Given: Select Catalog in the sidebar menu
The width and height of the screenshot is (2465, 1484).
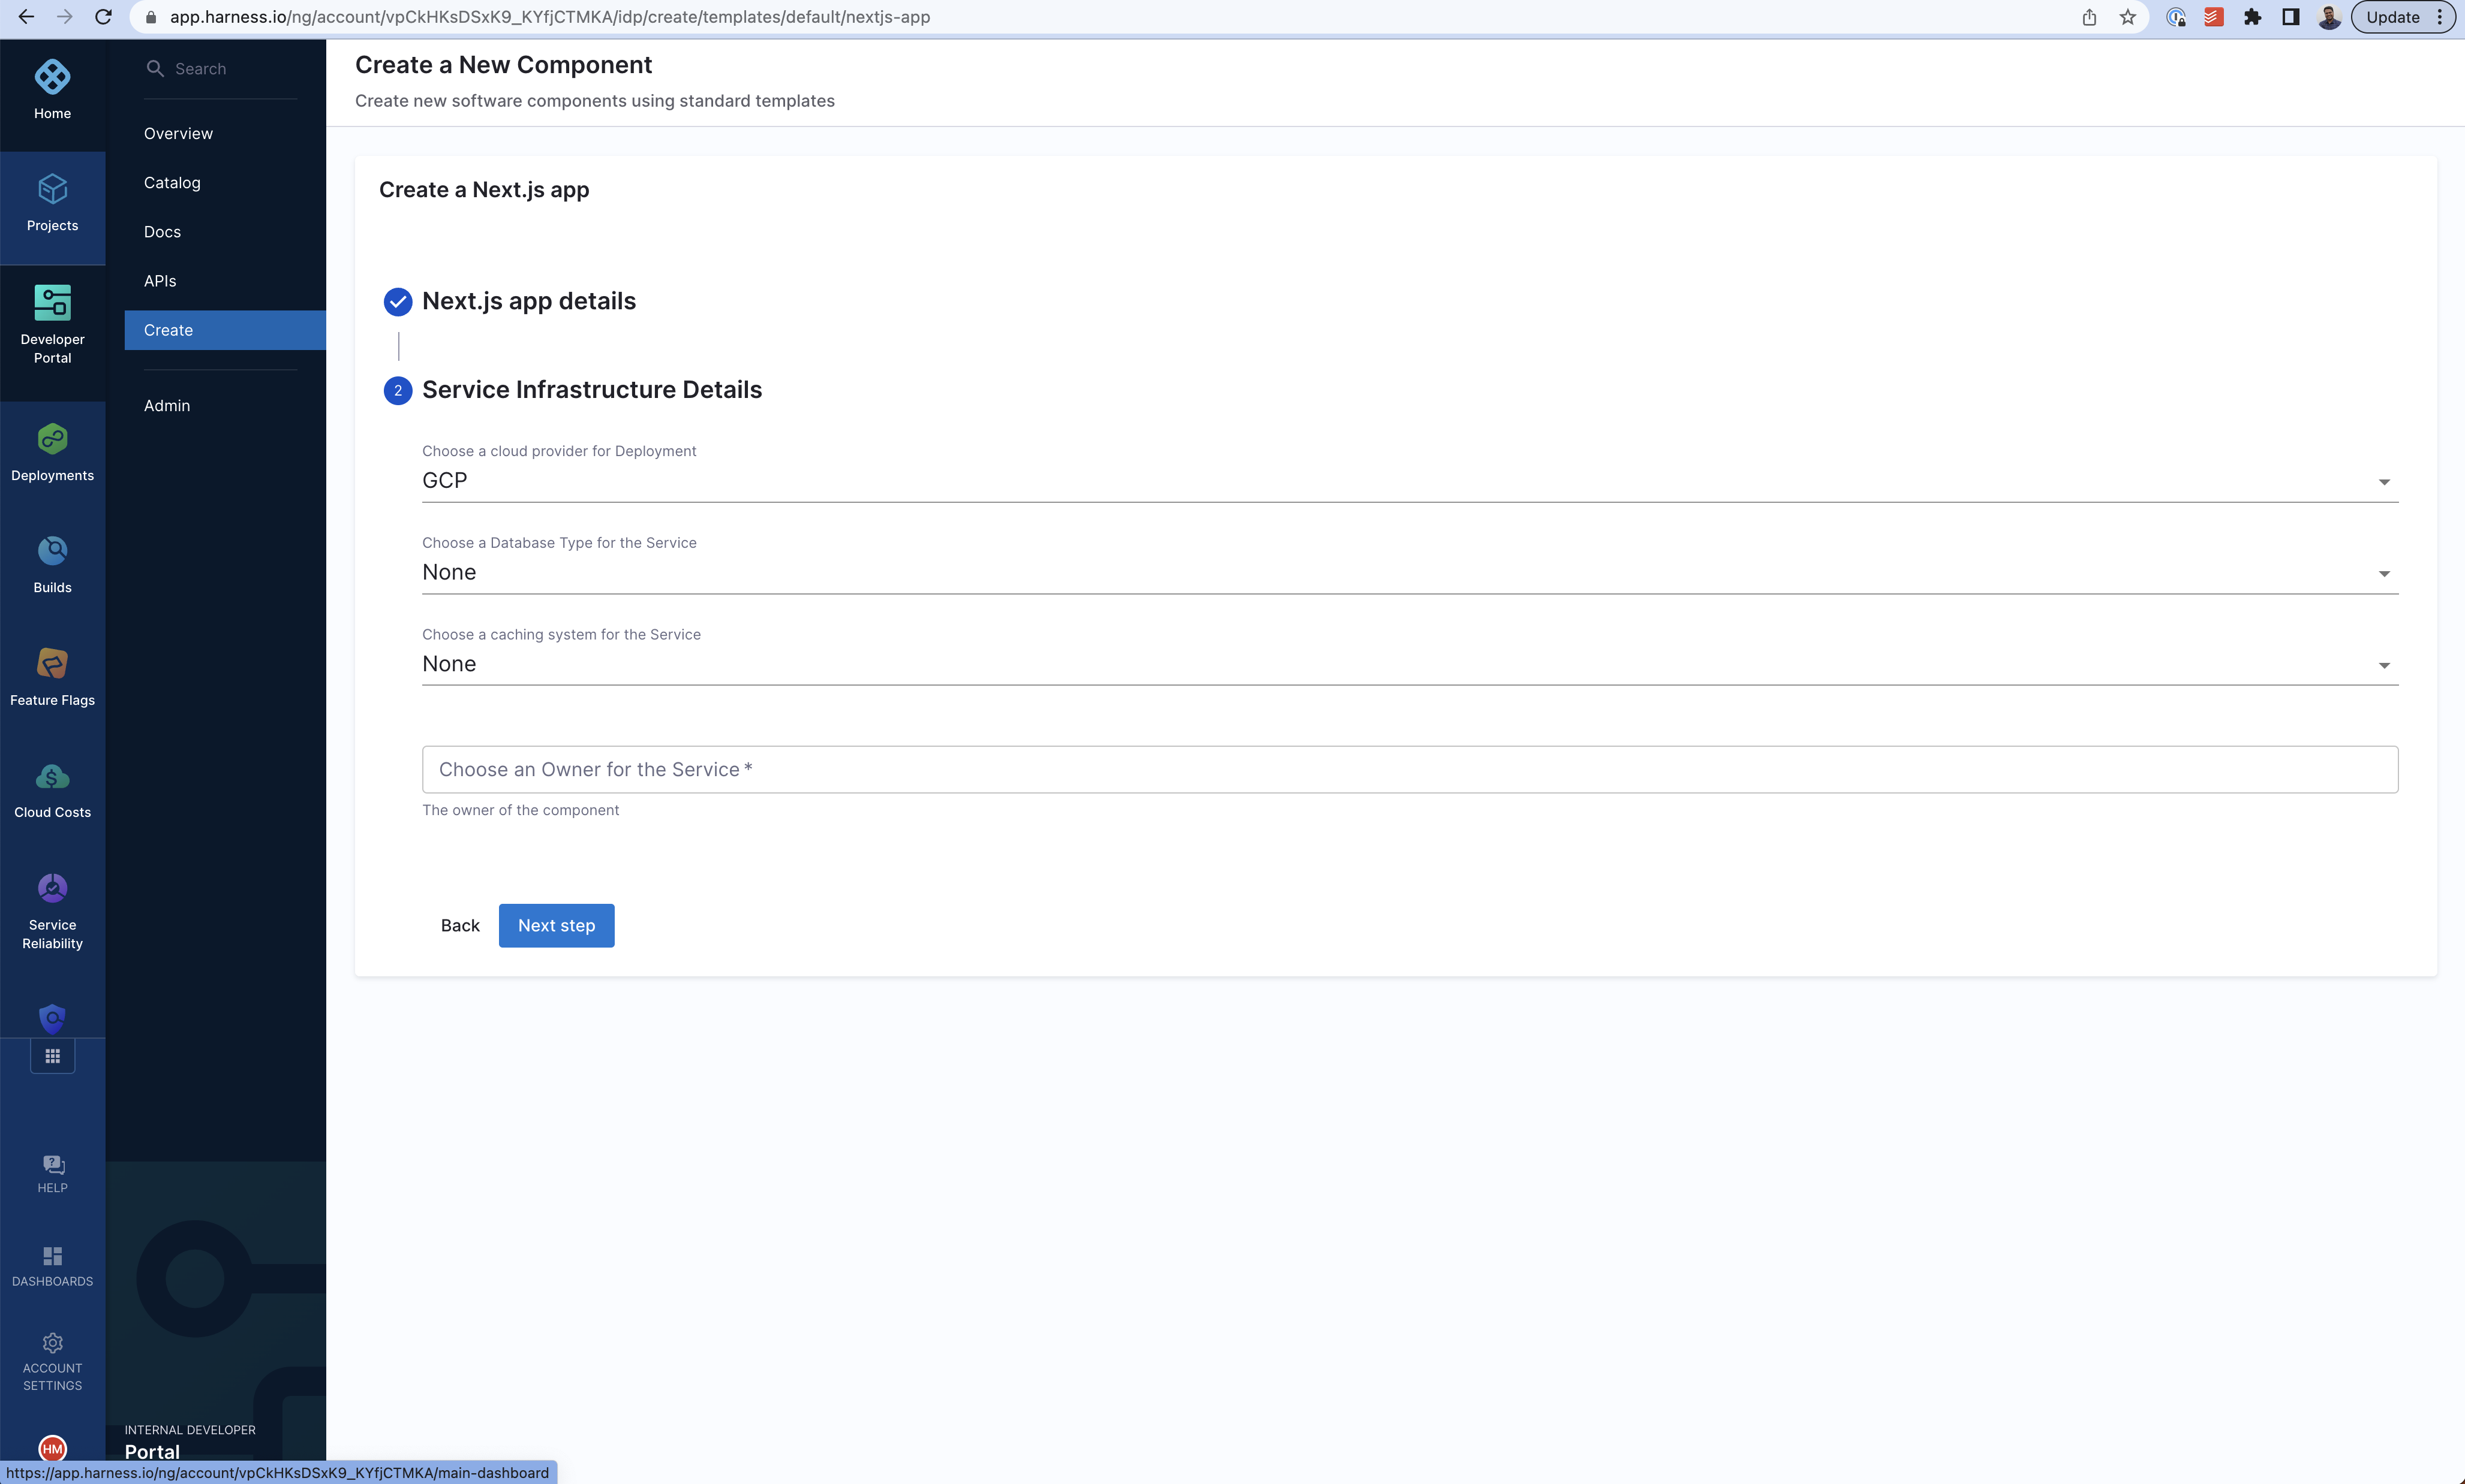Looking at the screenshot, I should click(x=172, y=182).
